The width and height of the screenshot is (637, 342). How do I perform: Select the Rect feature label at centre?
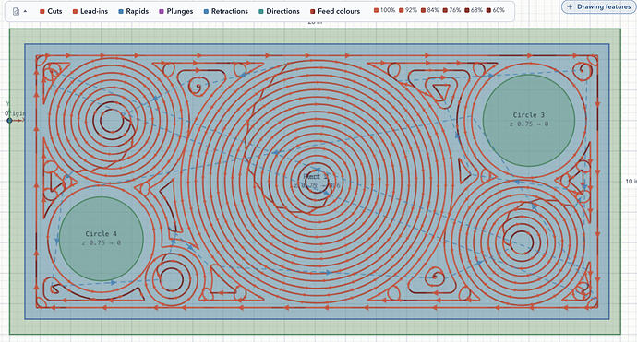316,176
